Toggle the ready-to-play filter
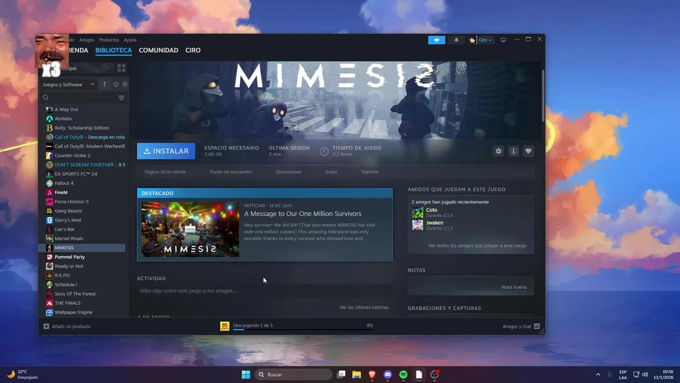Screen dimensions: 680x383 pos(125,85)
